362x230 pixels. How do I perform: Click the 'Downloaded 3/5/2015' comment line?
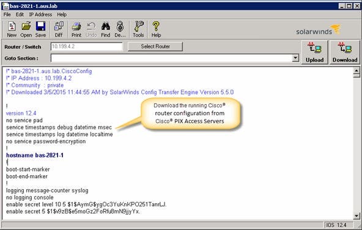click(x=120, y=92)
